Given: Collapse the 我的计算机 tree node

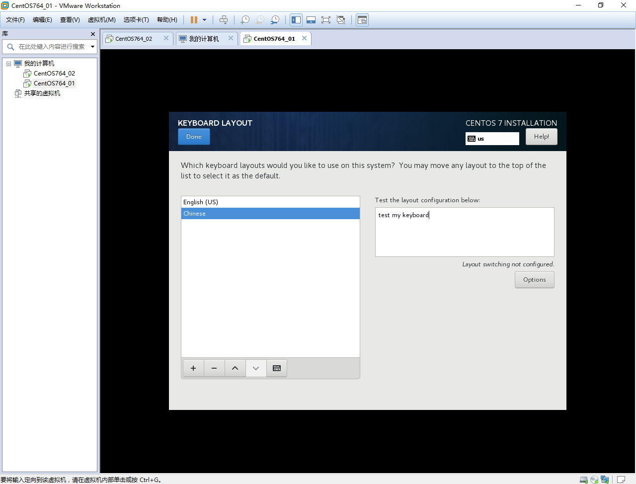Looking at the screenshot, I should pyautogui.click(x=8, y=64).
